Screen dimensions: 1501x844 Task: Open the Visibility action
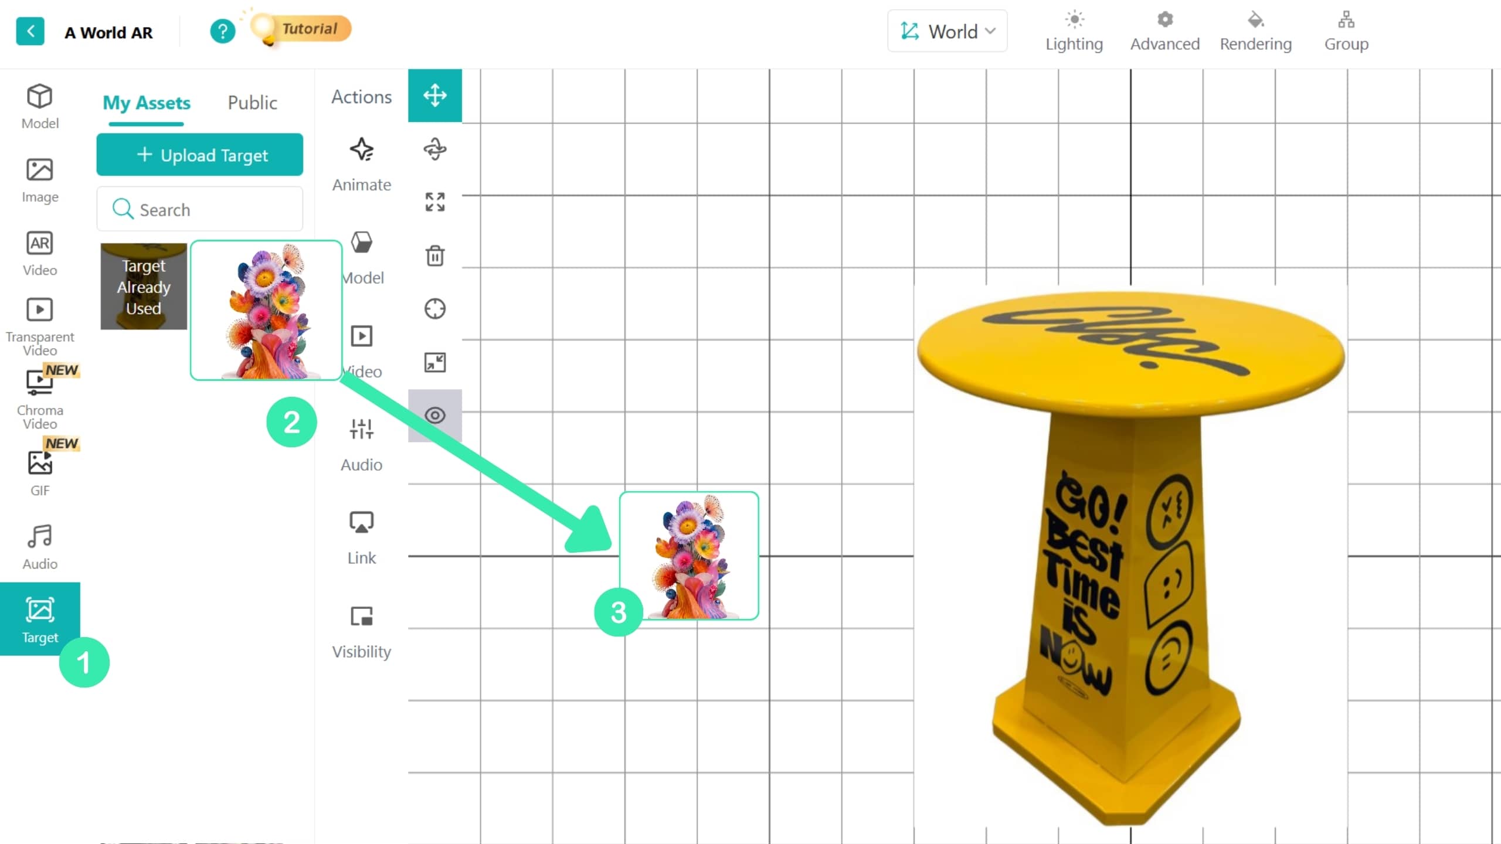pyautogui.click(x=362, y=632)
